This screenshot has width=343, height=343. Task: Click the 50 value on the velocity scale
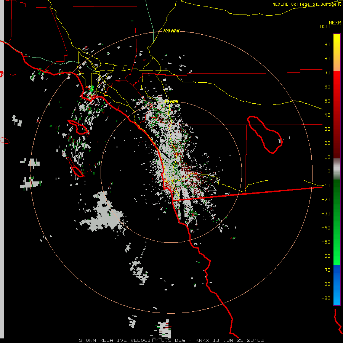tap(327, 101)
